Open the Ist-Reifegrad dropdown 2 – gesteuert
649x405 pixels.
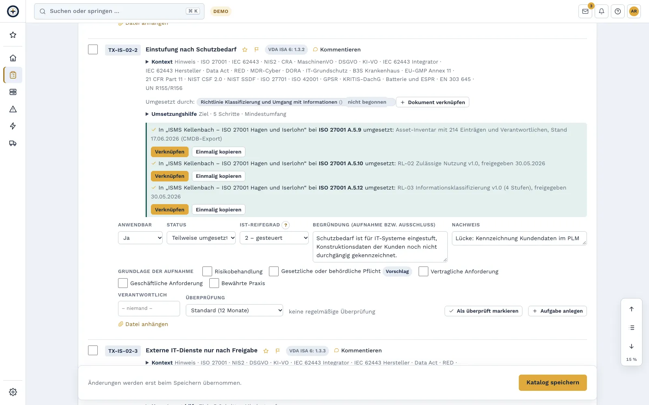click(x=274, y=238)
